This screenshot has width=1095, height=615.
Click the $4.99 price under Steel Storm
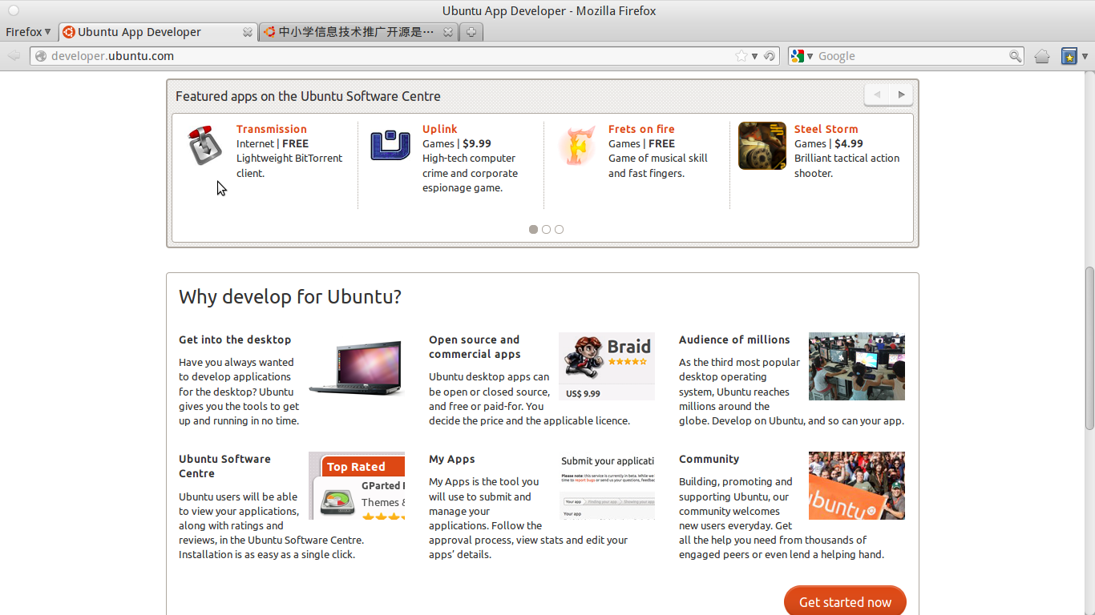pos(849,143)
